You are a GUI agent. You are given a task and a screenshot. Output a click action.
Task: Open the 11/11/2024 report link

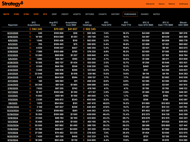coord(13,133)
